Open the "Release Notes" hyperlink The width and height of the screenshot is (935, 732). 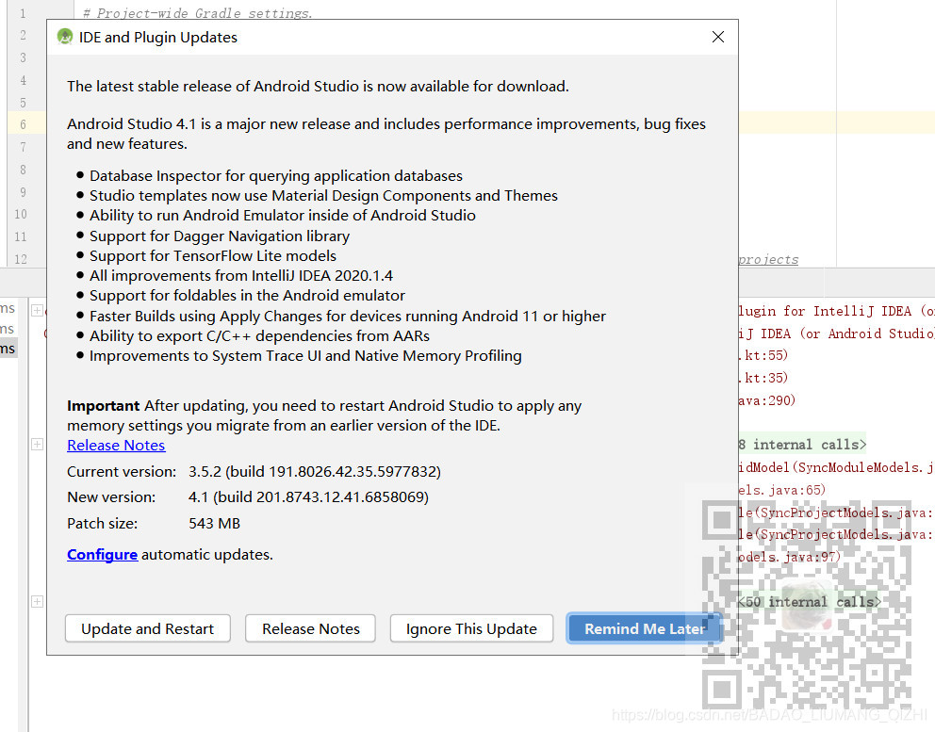pos(116,445)
